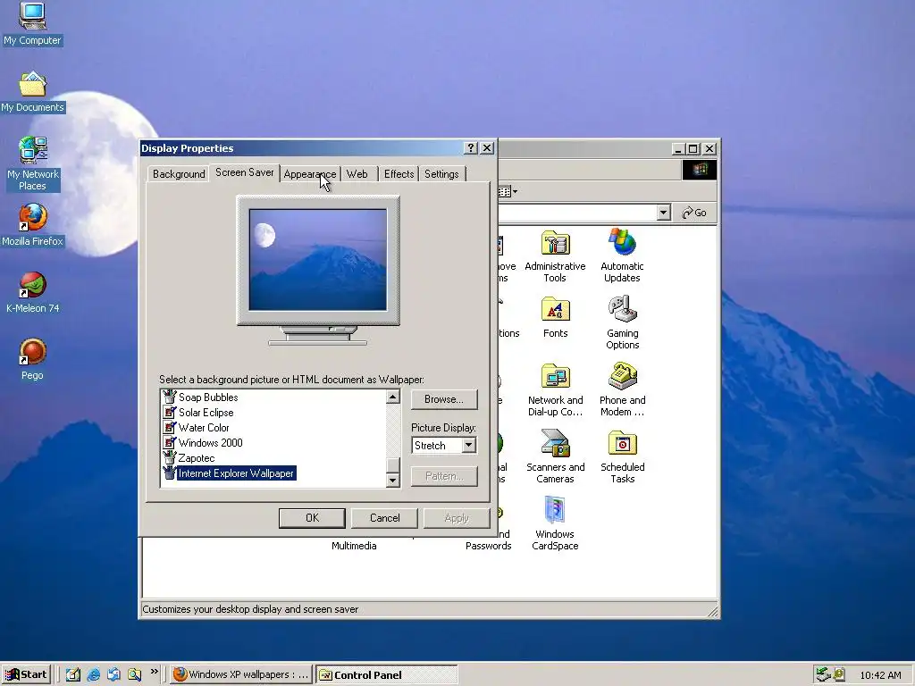Open Windows CardSpace in Control Panel

(x=555, y=523)
